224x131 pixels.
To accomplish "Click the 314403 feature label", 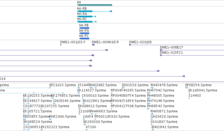I will point(195,96).
